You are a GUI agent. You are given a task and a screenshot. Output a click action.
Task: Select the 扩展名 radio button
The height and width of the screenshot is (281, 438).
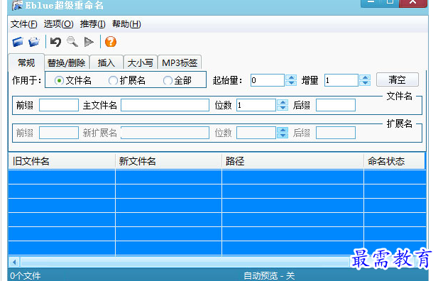(x=113, y=81)
